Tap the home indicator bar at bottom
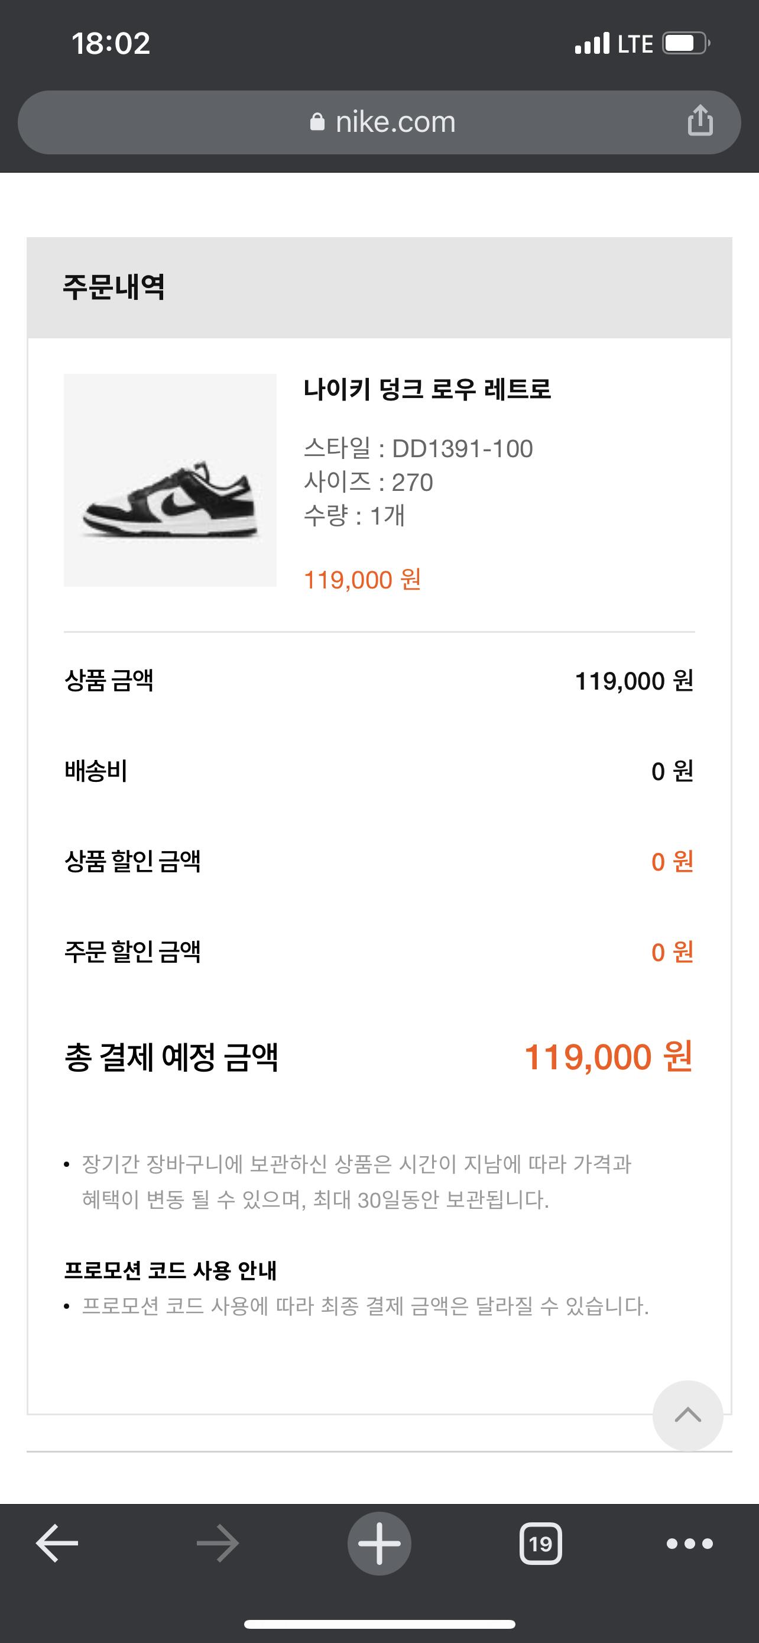The width and height of the screenshot is (759, 1643). (379, 1624)
